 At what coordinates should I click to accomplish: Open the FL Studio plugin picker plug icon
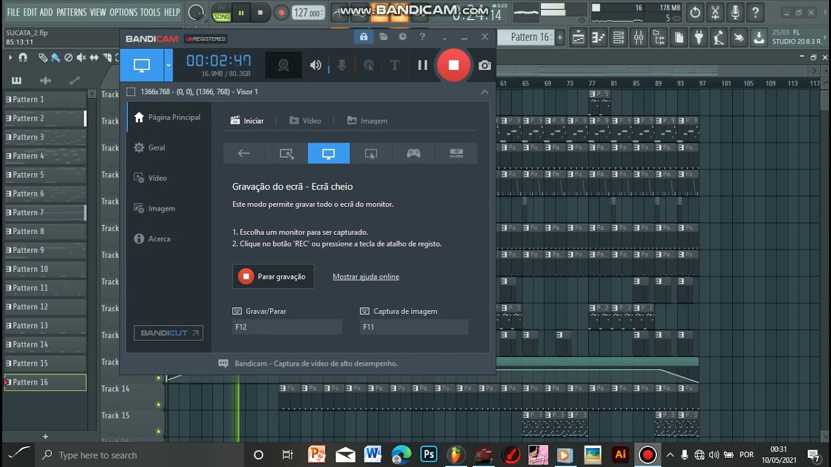(699, 38)
